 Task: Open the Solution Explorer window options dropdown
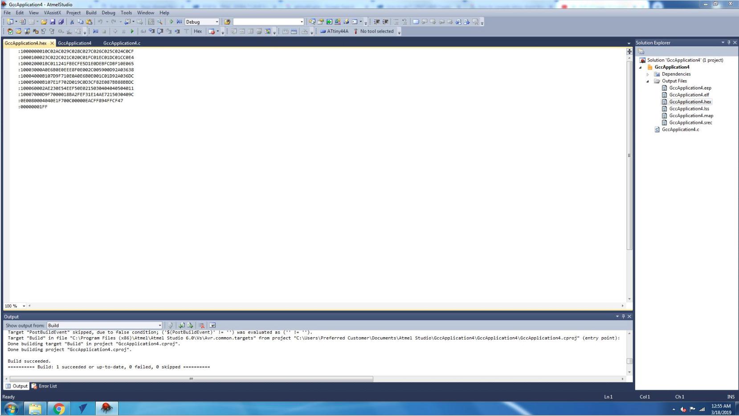click(x=723, y=43)
